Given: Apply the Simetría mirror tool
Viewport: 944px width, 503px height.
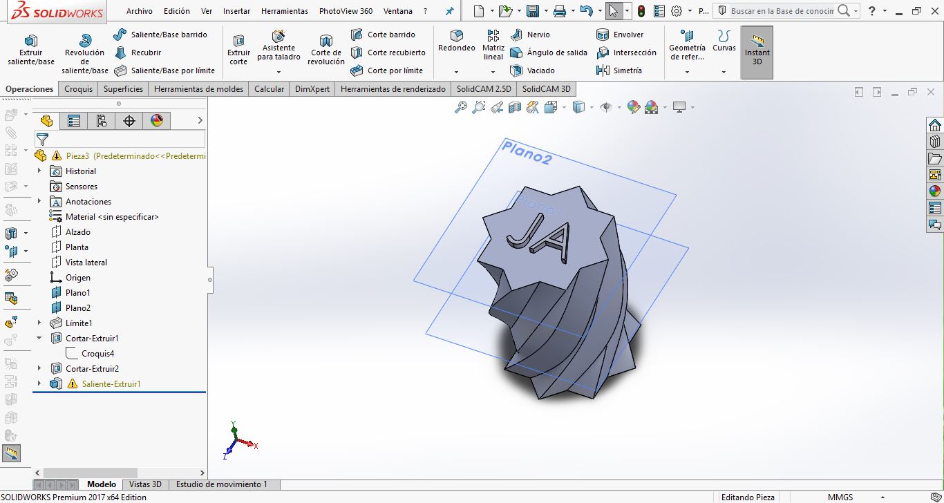Looking at the screenshot, I should [619, 70].
